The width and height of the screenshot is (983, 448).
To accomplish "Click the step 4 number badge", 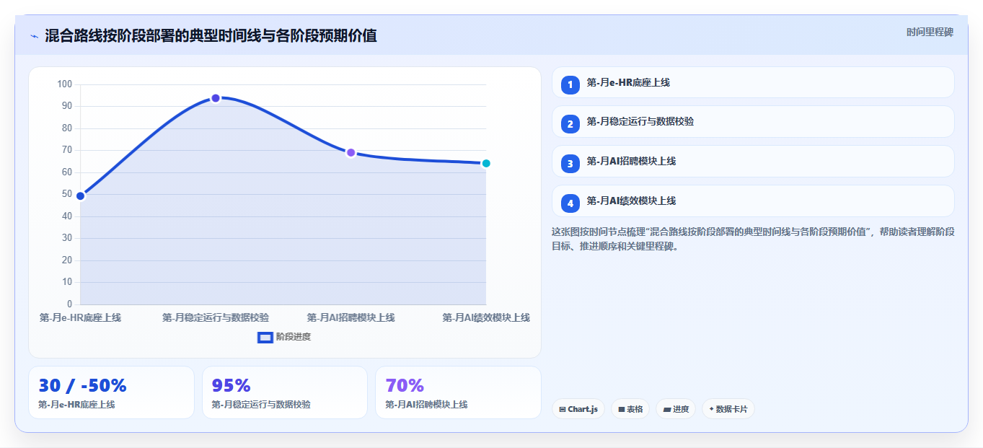I will pyautogui.click(x=570, y=203).
